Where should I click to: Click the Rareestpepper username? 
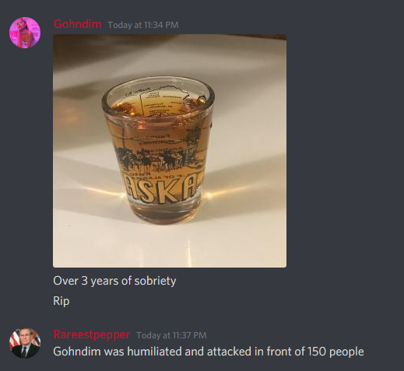[91, 334]
